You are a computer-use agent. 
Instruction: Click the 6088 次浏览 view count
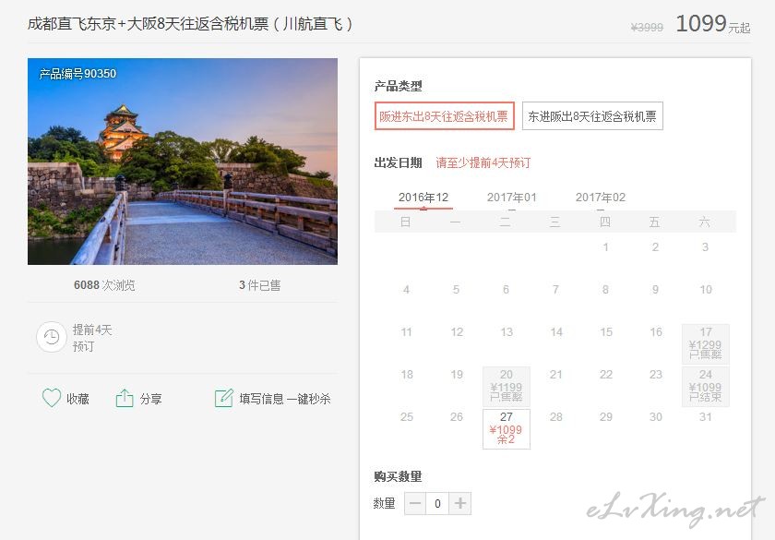[104, 285]
